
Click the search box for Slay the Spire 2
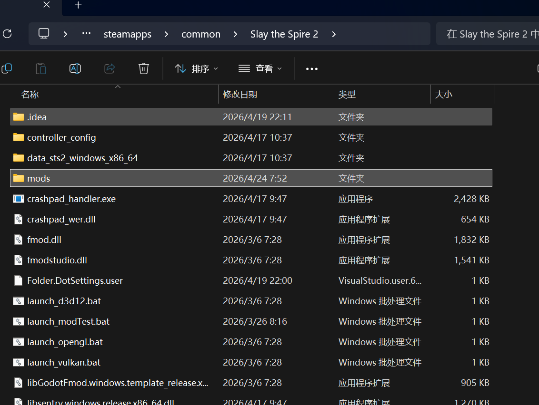click(x=488, y=34)
